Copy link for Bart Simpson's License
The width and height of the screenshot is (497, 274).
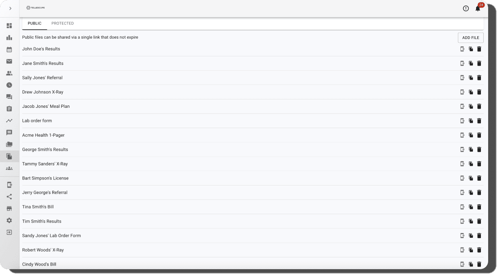471,178
